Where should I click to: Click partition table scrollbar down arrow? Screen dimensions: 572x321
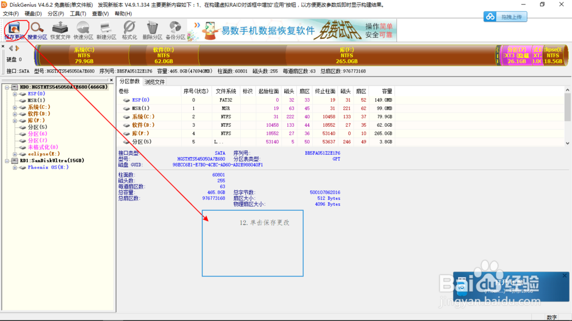coord(567,143)
